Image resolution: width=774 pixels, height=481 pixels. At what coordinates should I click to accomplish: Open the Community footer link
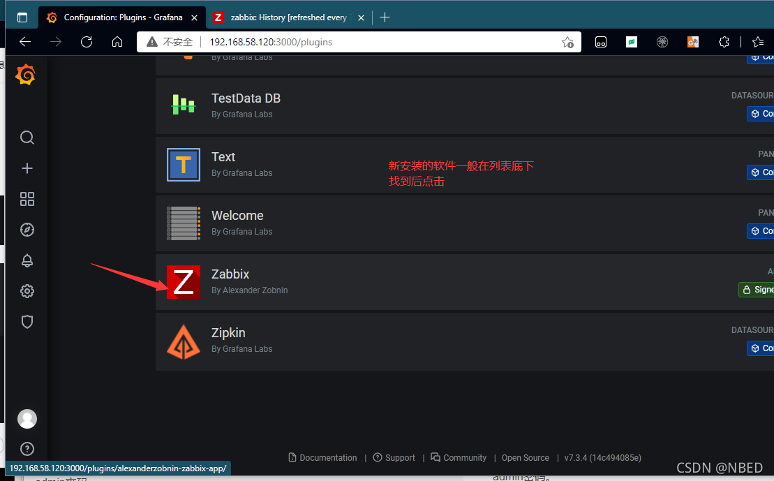[459, 458]
